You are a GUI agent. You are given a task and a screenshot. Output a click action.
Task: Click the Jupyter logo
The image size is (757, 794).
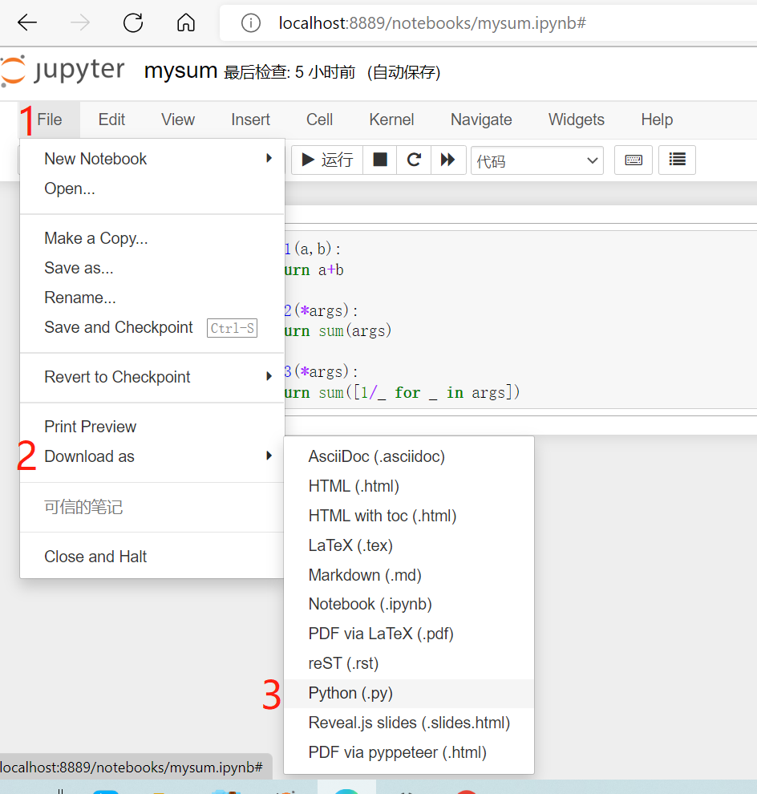[63, 71]
